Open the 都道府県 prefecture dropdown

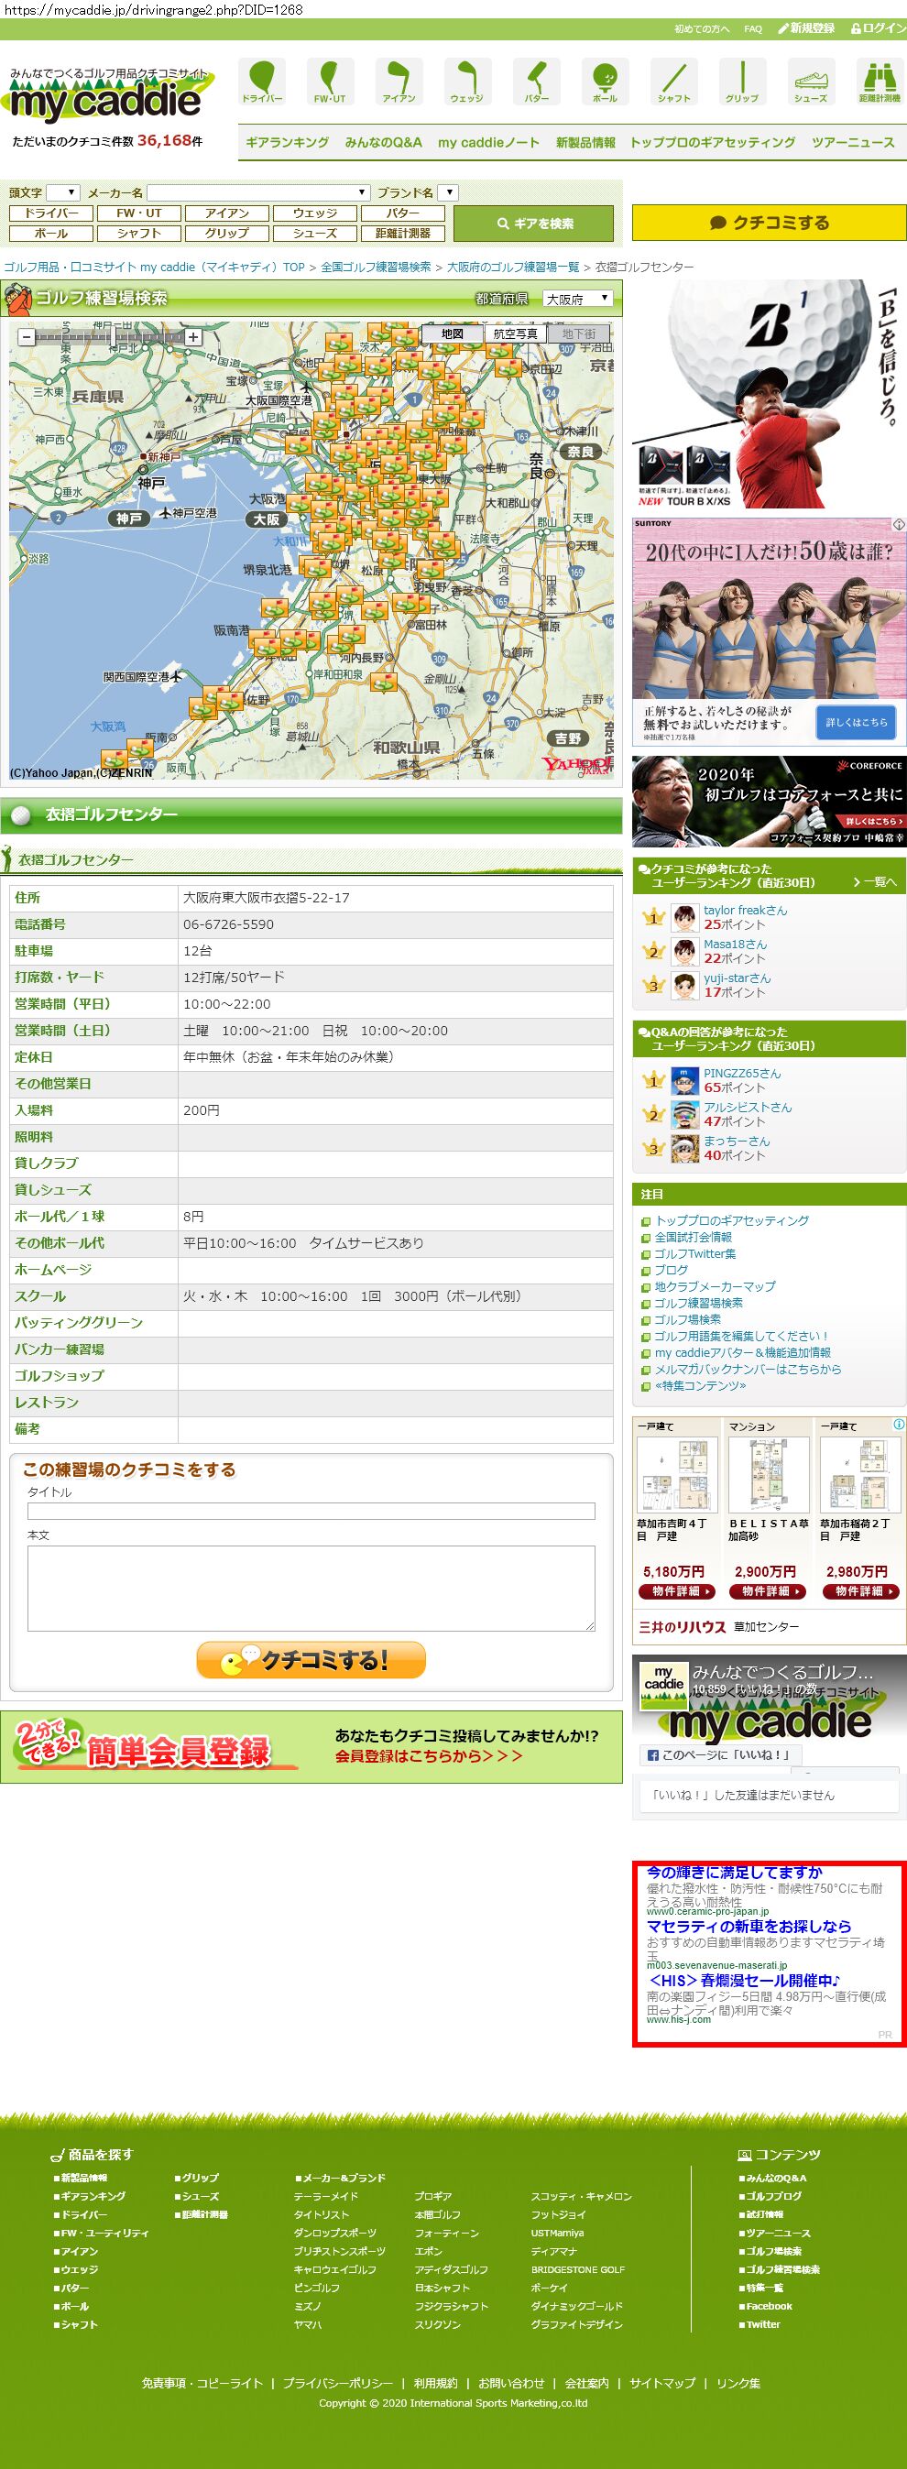577,299
